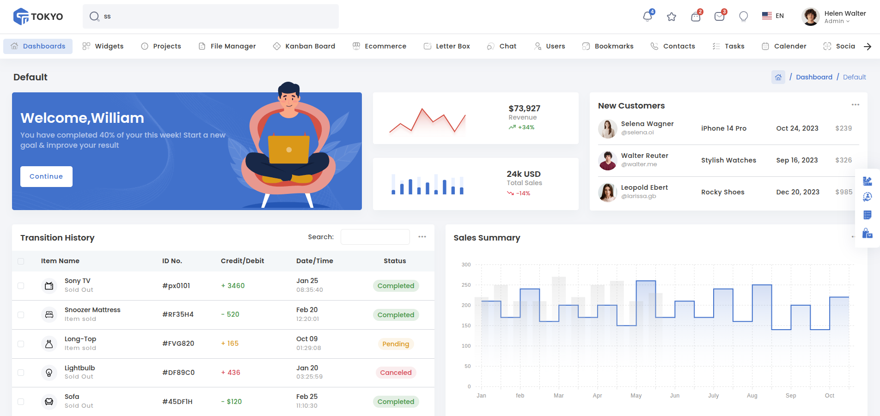Open the Contacts menu item
This screenshot has width=880, height=416.
pos(673,46)
